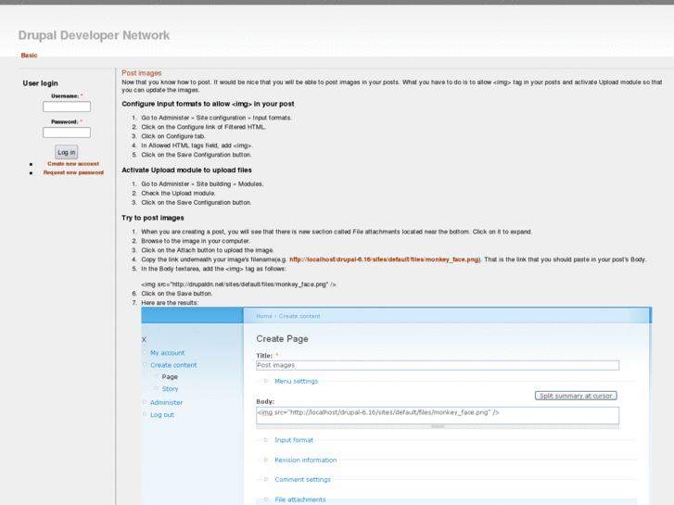This screenshot has width=674, height=505.
Task: Click the 'Configure input formats to allow <img>' heading
Action: tap(208, 104)
